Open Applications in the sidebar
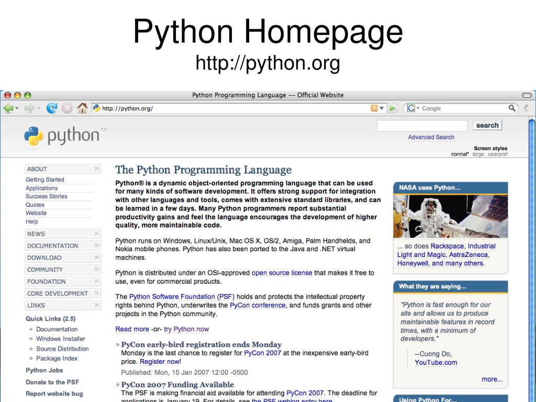This screenshot has height=402, width=536. tap(42, 188)
